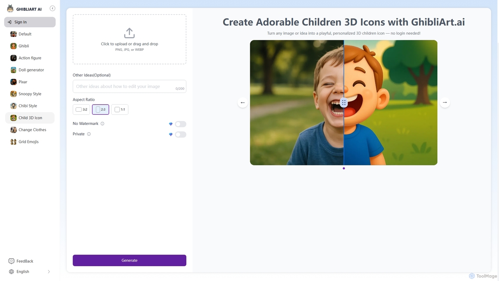Enable the No Watermark toggle
The width and height of the screenshot is (499, 281).
180,124
